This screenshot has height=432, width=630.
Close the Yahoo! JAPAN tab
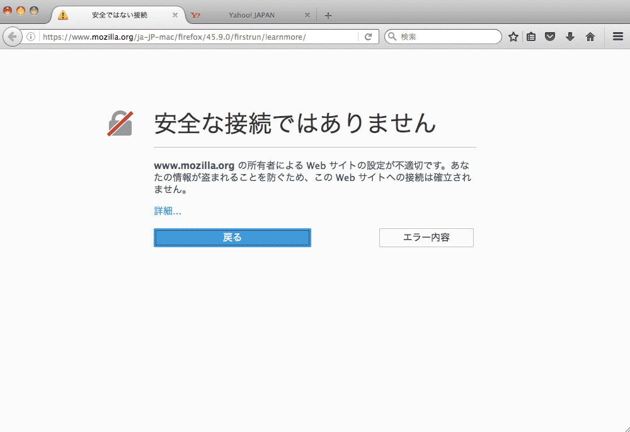307,15
